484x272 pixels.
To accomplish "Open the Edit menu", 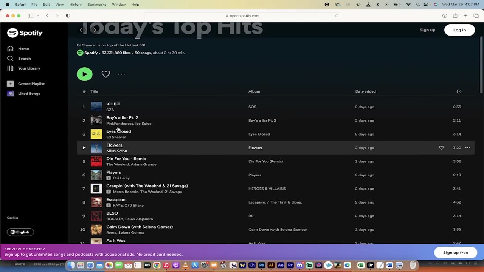I will [46, 5].
